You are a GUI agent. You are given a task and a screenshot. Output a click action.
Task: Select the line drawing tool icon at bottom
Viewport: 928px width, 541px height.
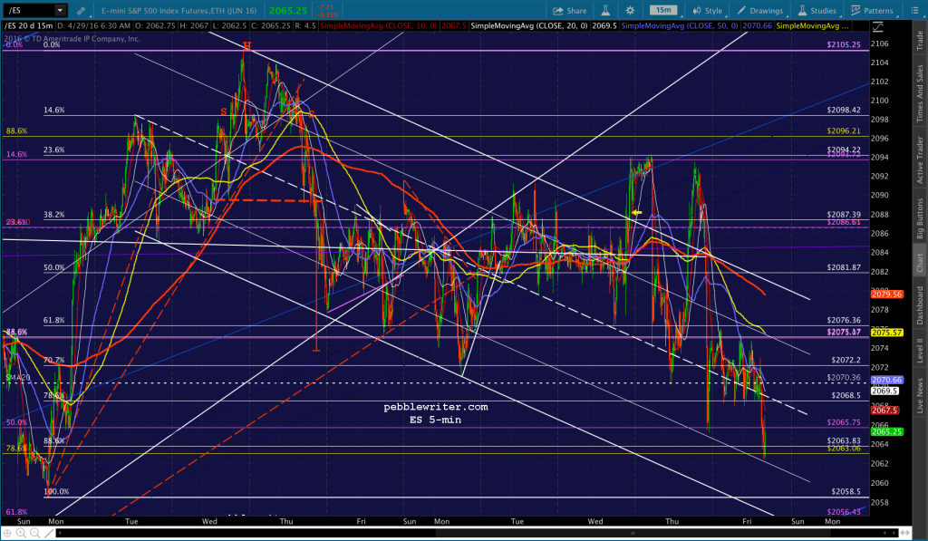(x=49, y=533)
